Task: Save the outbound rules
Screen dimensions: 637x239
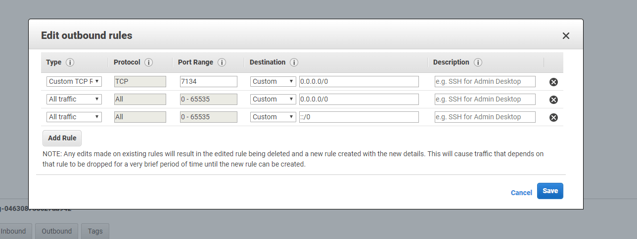Action: 550,191
